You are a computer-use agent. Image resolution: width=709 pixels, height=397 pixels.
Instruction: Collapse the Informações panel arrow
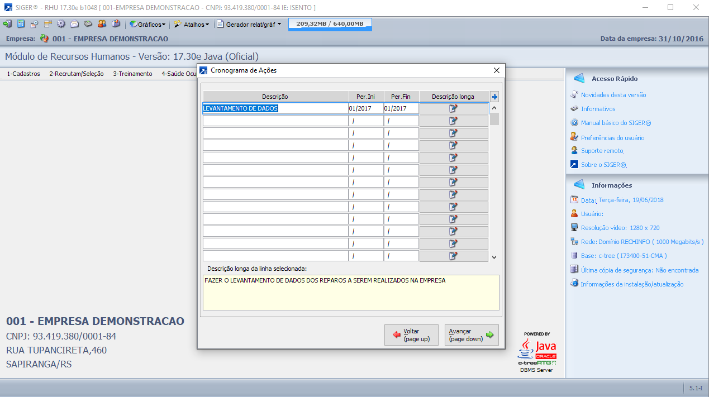coord(579,185)
